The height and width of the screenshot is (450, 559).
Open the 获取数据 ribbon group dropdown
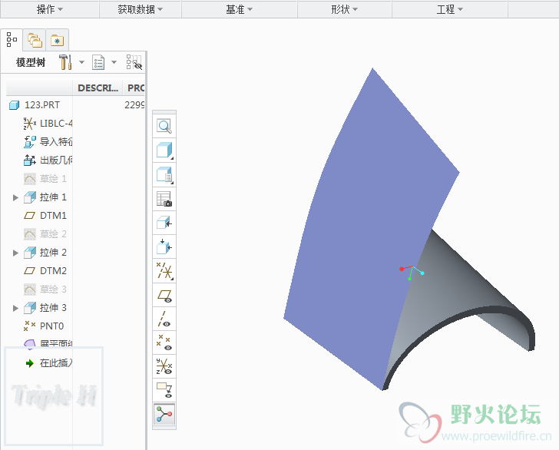(140, 9)
